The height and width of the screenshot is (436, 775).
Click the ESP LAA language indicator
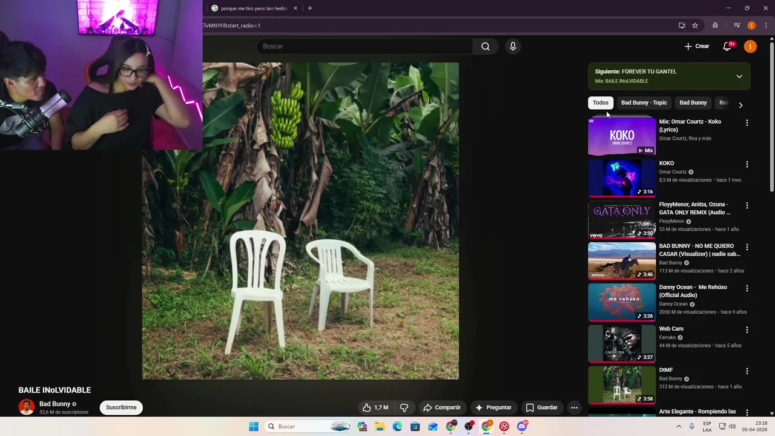coord(707,426)
